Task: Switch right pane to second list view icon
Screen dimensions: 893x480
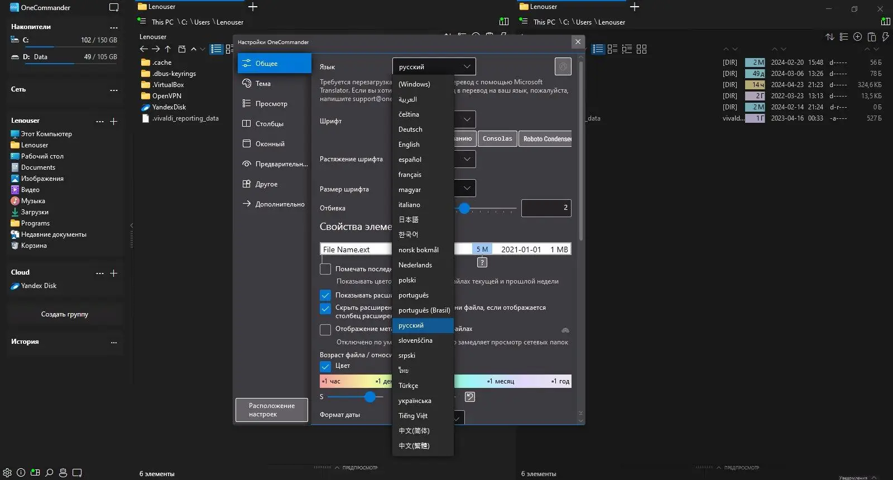Action: [612, 49]
